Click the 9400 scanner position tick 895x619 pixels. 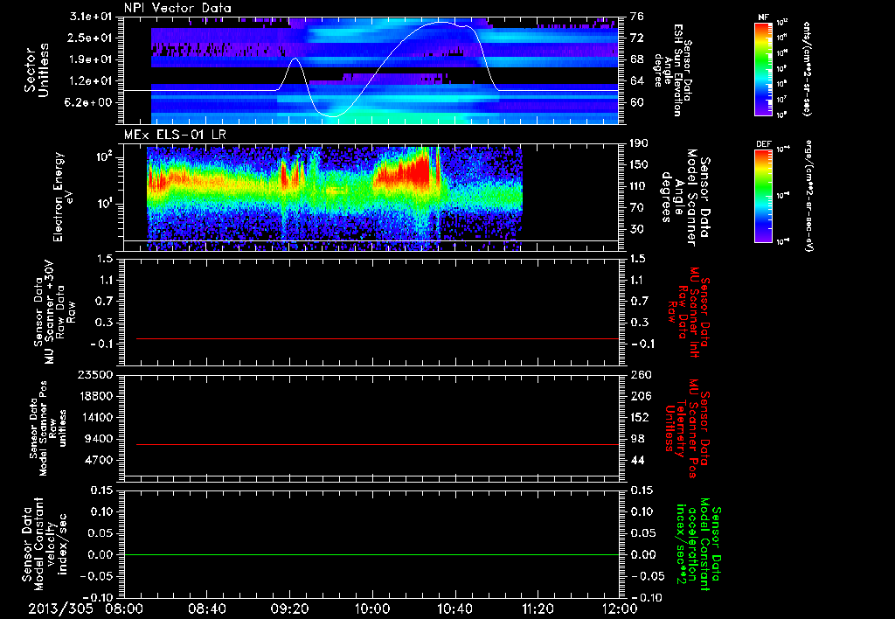[98, 439]
